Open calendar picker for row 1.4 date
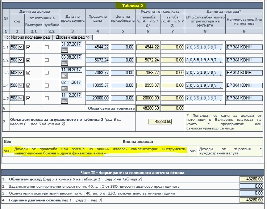 (64, 88)
